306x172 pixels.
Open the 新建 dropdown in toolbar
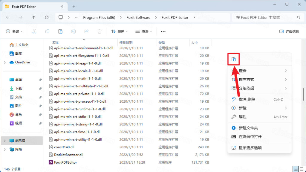coord(14,31)
